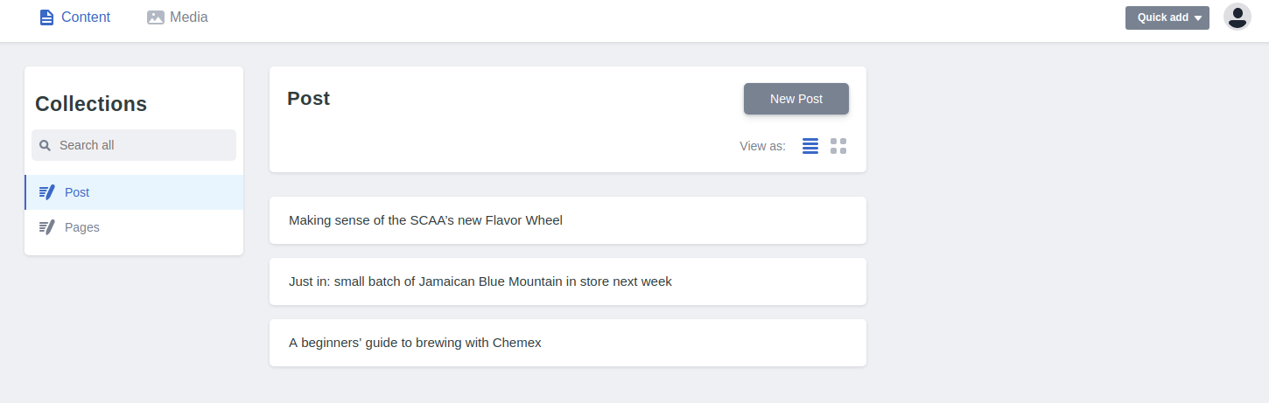Open the Jamaican Blue Mountain post
Screen dimensions: 1269x403
tap(568, 281)
